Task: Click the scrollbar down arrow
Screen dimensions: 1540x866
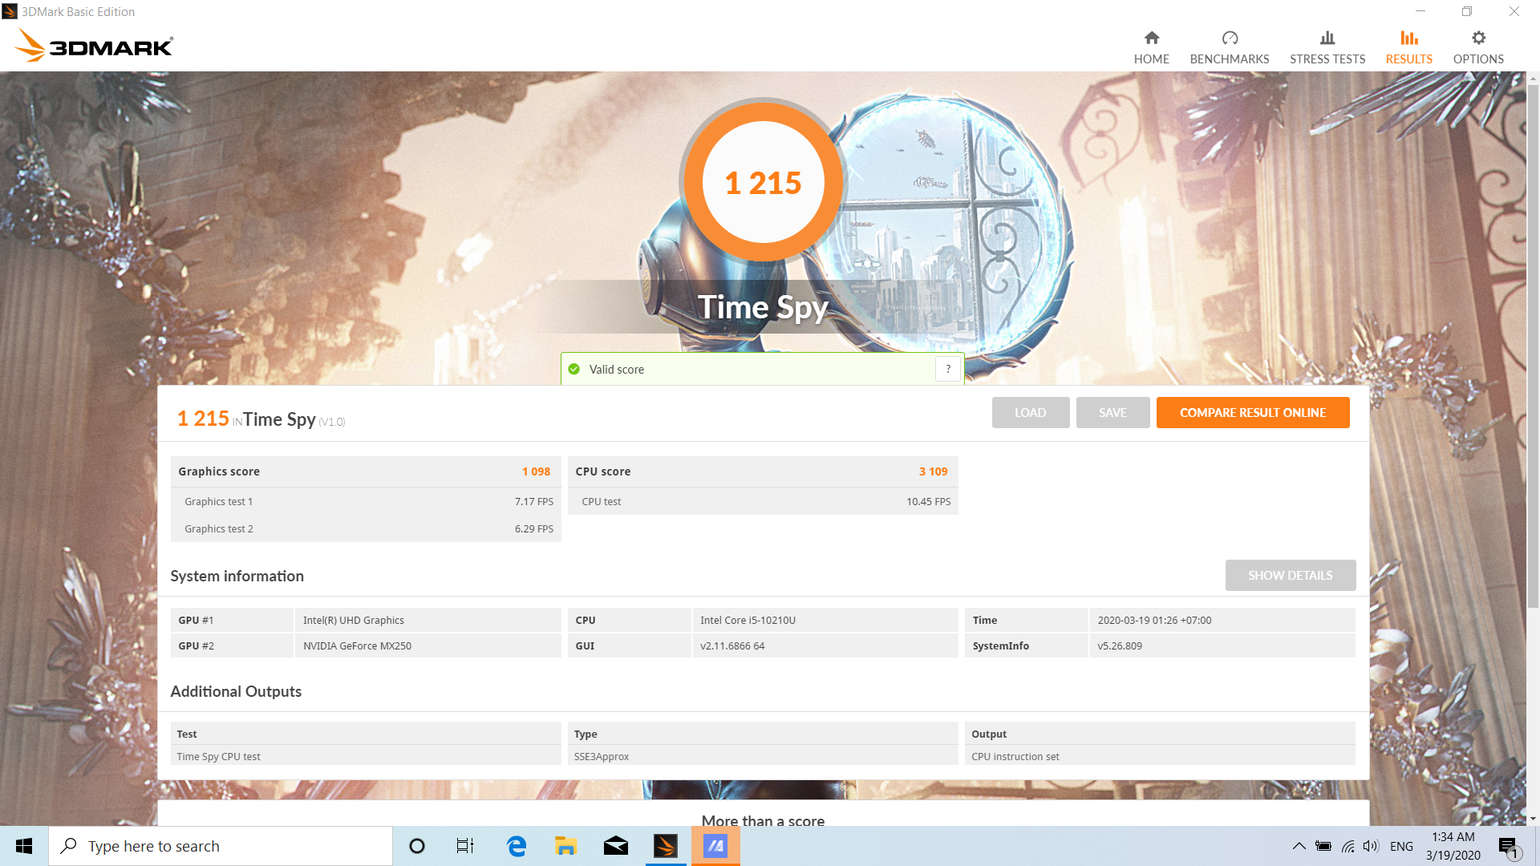Action: pos(1533,819)
